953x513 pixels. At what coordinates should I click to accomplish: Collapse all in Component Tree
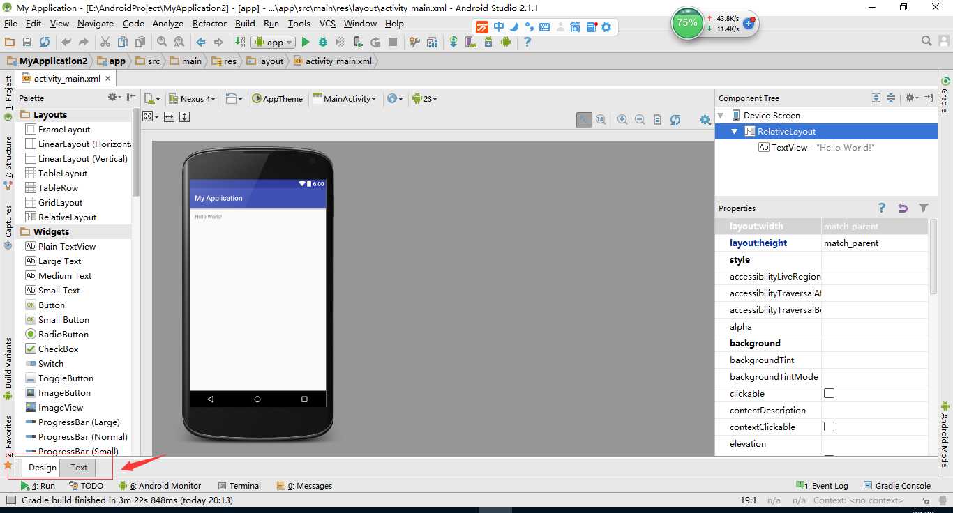[x=891, y=98]
